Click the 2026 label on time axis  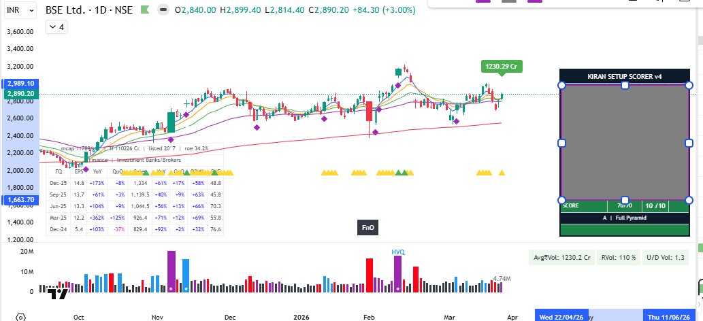[301, 317]
